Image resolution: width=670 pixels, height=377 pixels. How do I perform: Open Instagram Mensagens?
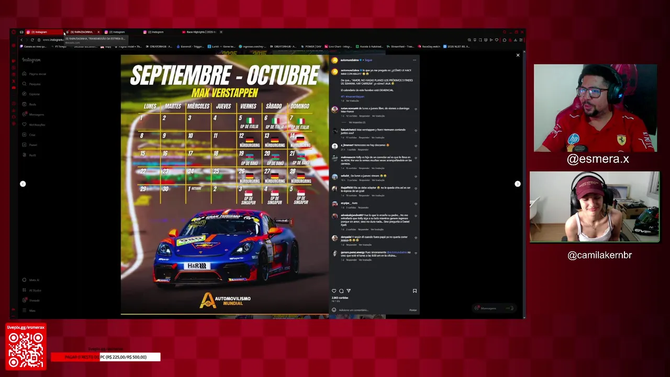pyautogui.click(x=33, y=115)
